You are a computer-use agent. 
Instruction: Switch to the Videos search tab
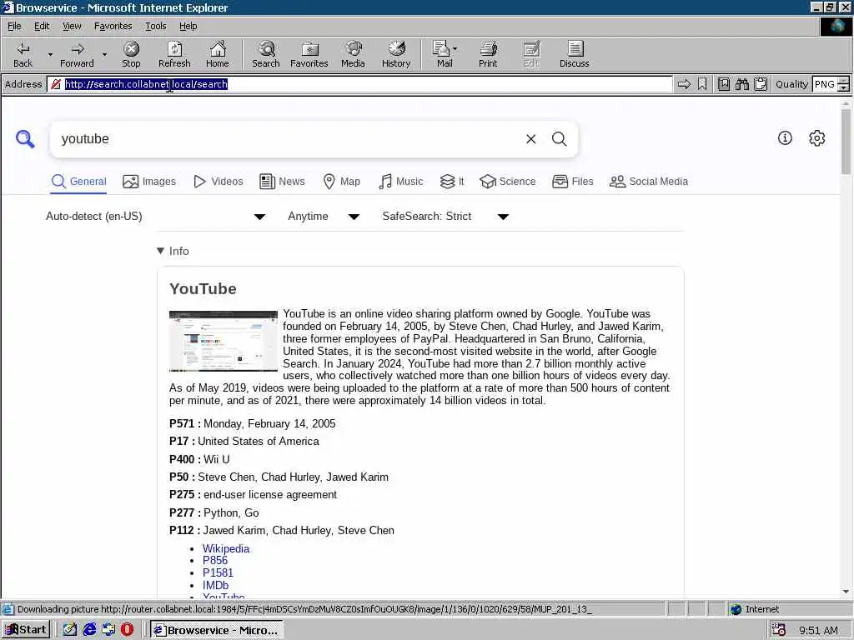point(219,182)
